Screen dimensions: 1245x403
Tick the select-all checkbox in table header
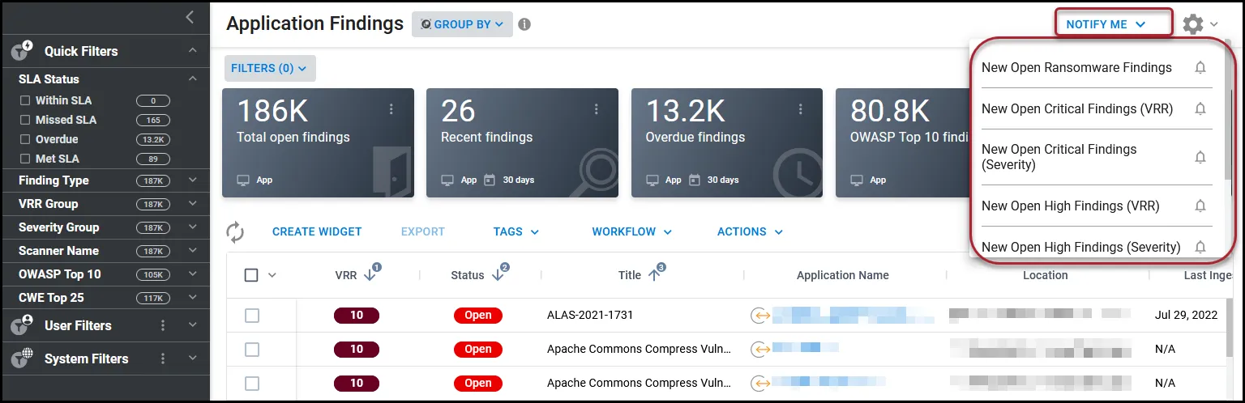point(251,275)
